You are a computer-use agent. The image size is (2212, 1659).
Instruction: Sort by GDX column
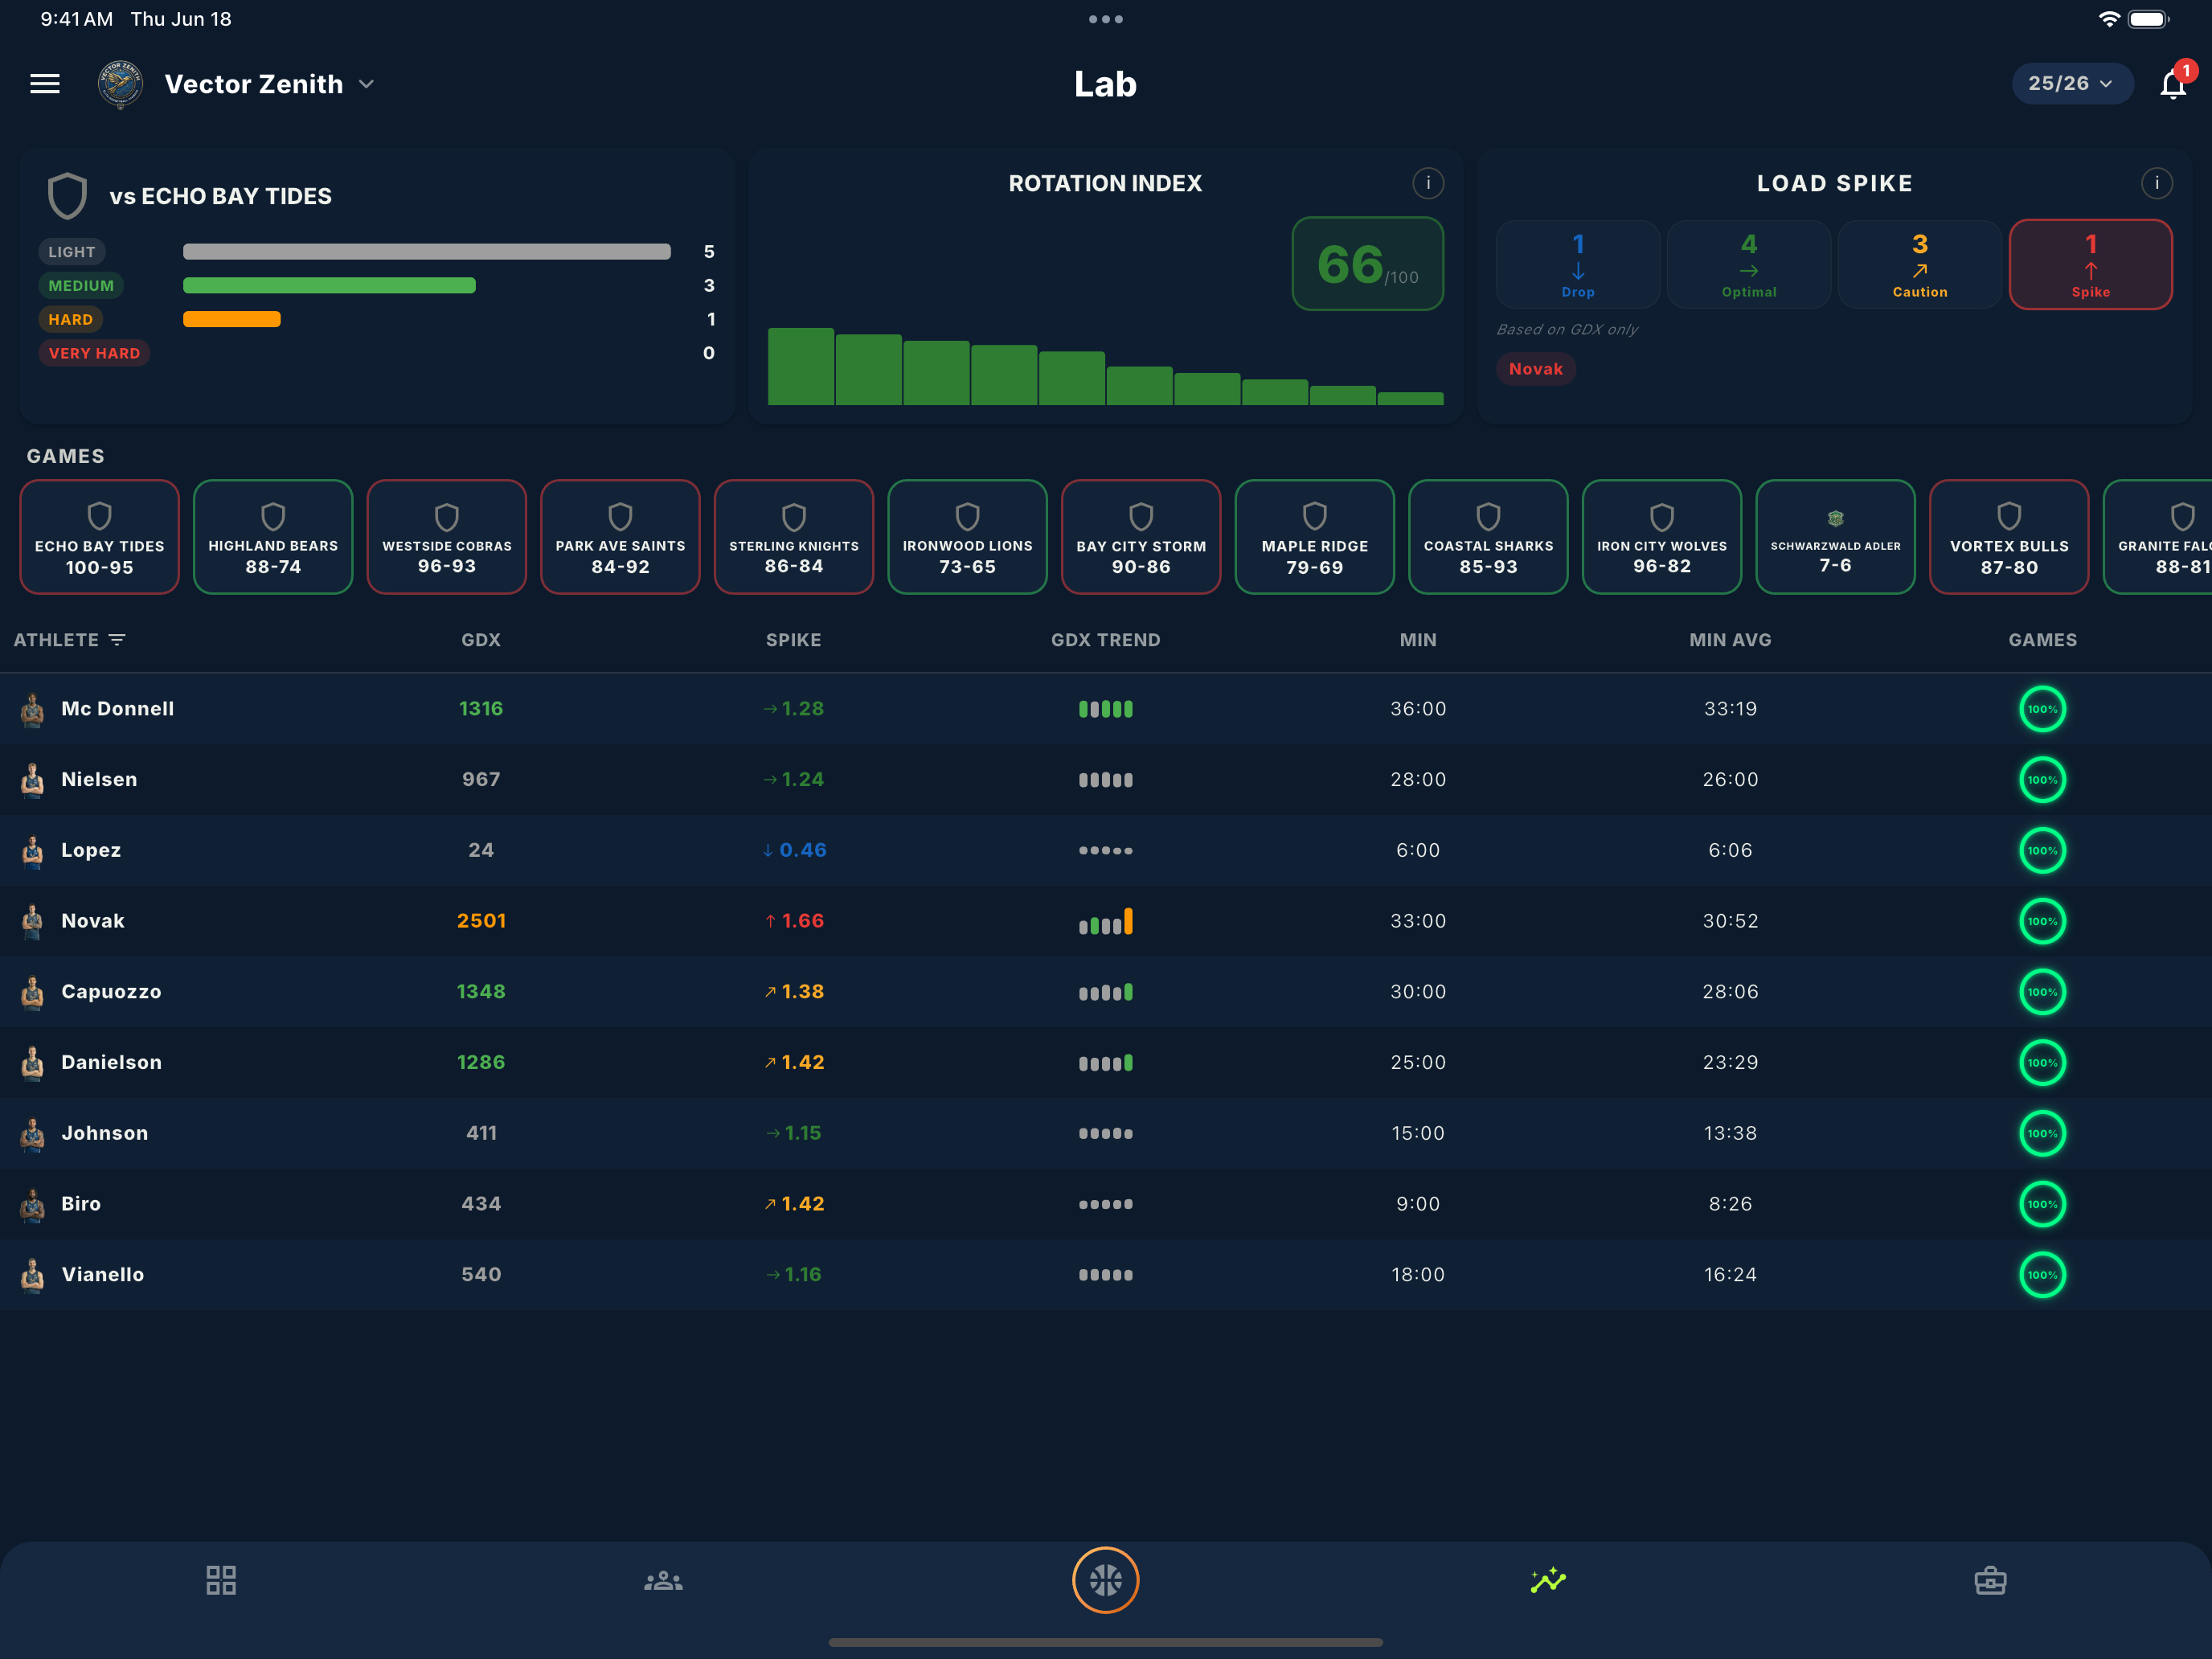[481, 640]
